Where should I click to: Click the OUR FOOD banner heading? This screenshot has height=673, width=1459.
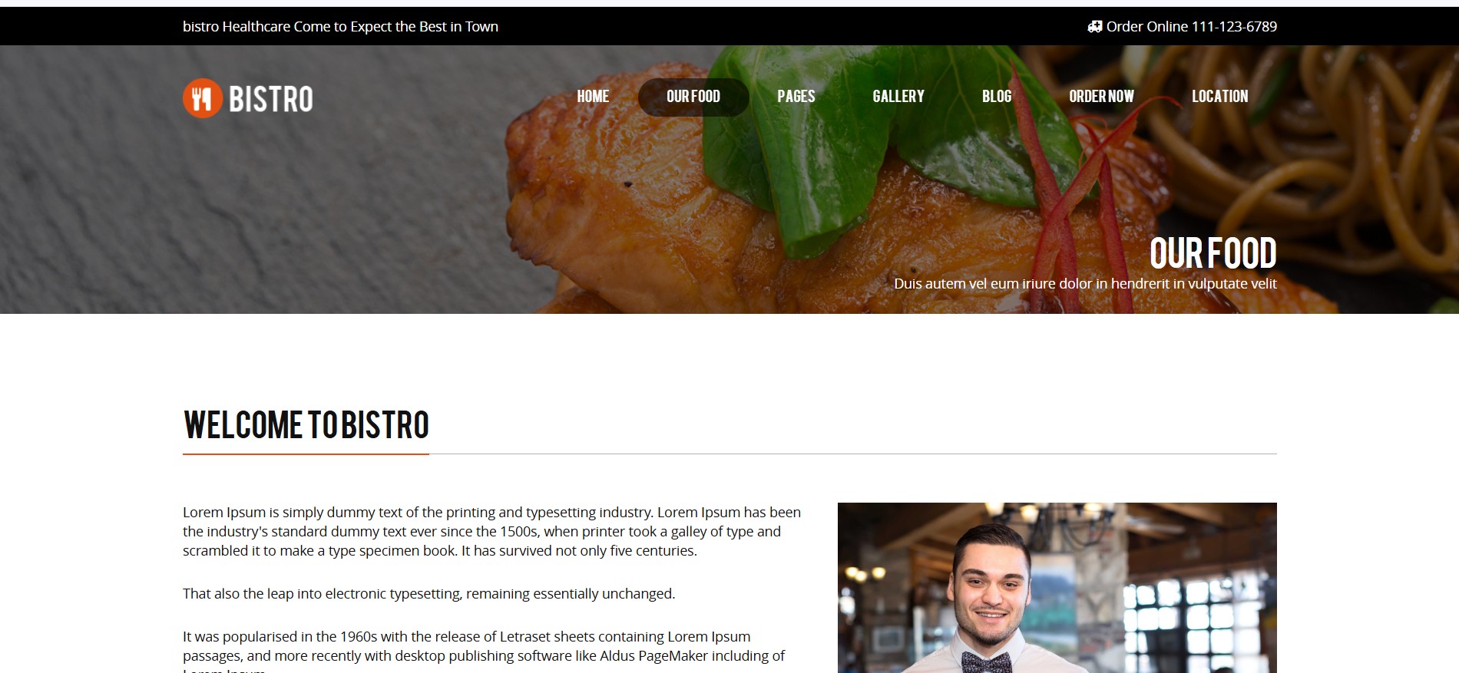pyautogui.click(x=1213, y=253)
